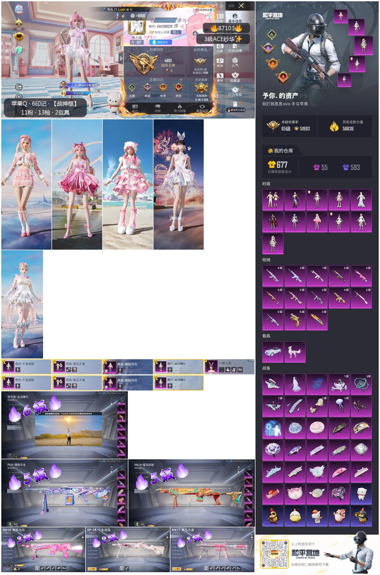This screenshot has width=380, height=575.
Task: Select the 绿洲 mode tab
Action: (x=220, y=63)
